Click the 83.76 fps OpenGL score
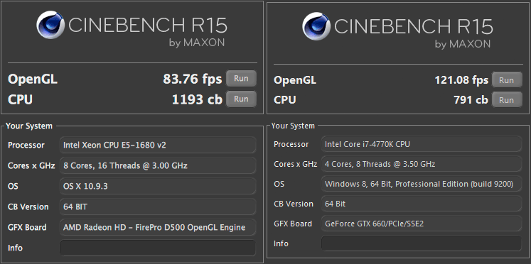The image size is (531, 264). pyautogui.click(x=193, y=79)
